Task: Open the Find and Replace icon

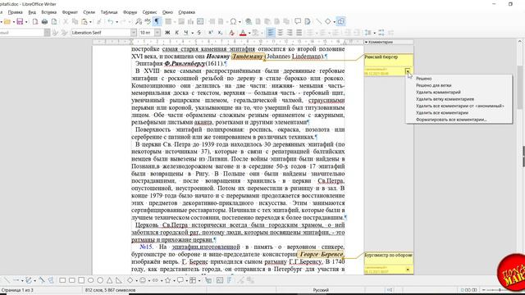Action: (x=139, y=22)
